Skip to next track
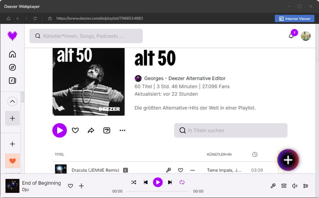Screen dimensions: 319x198 170,182
